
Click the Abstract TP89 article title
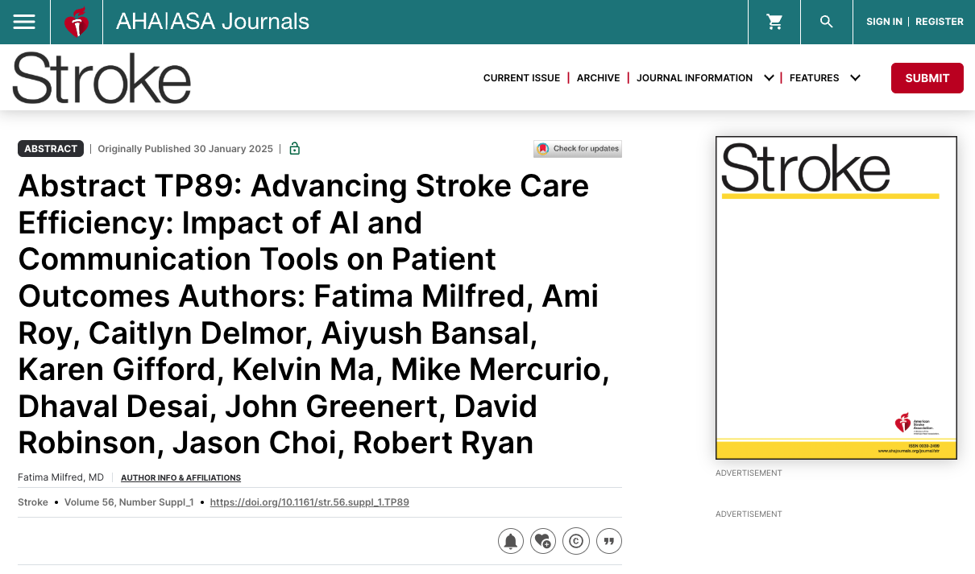click(313, 315)
